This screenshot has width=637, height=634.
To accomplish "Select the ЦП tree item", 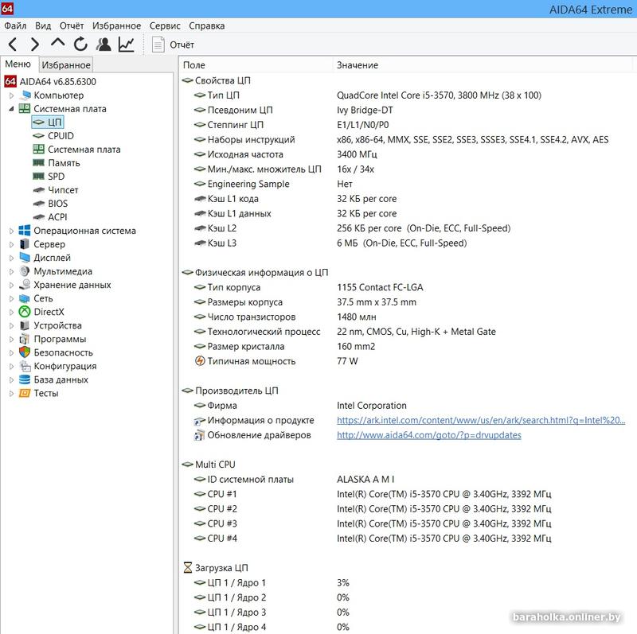I will pyautogui.click(x=48, y=123).
